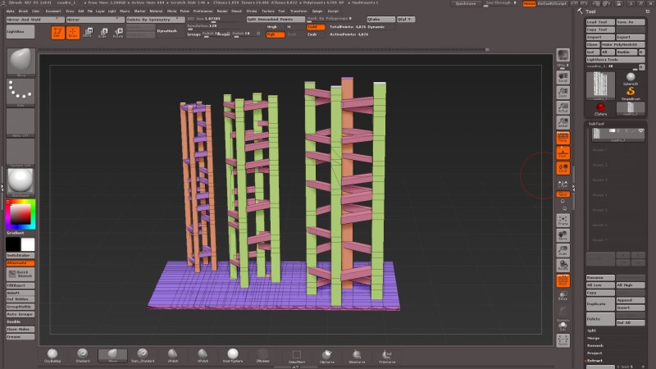Select the Draw mode icon

pyautogui.click(x=73, y=33)
